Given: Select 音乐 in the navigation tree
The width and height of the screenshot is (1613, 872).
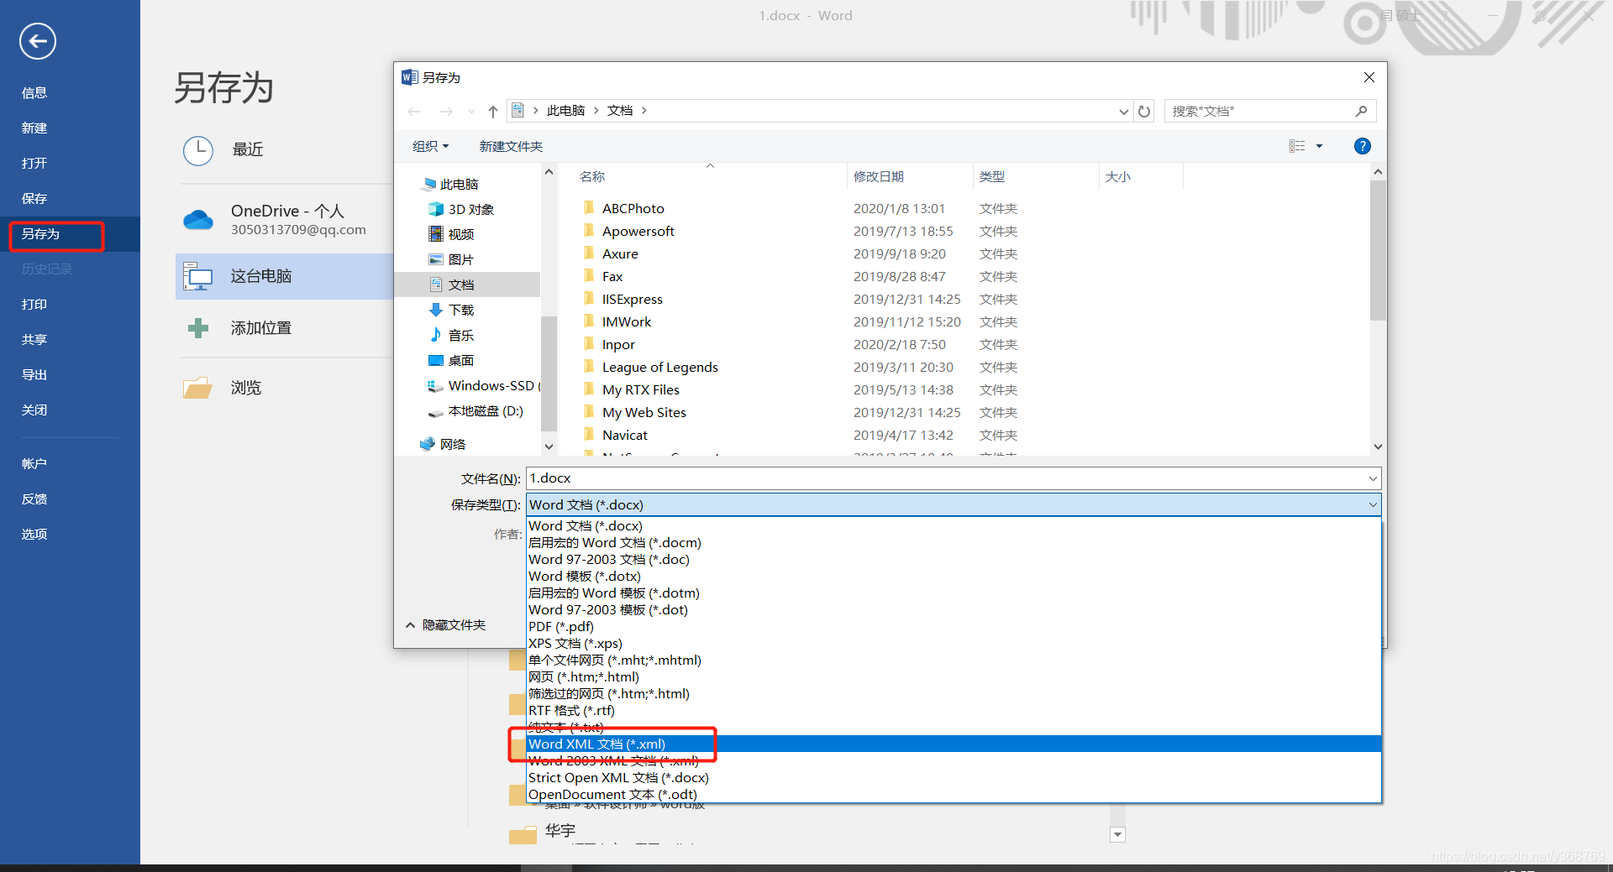Looking at the screenshot, I should point(452,335).
